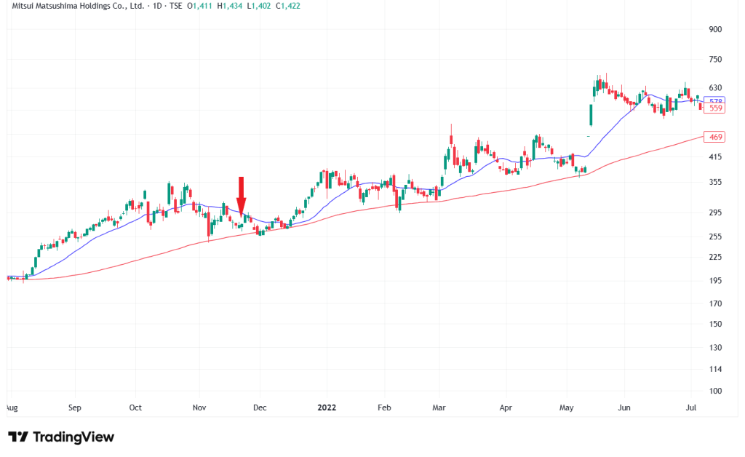
Task: Click the TSE exchange label
Action: 175,6
